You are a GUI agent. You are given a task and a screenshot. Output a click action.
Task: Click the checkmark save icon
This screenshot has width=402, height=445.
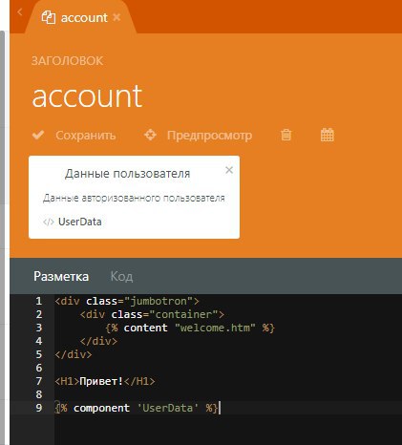(38, 135)
